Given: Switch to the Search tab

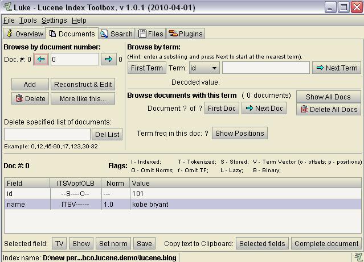Looking at the screenshot, I should click(117, 34).
